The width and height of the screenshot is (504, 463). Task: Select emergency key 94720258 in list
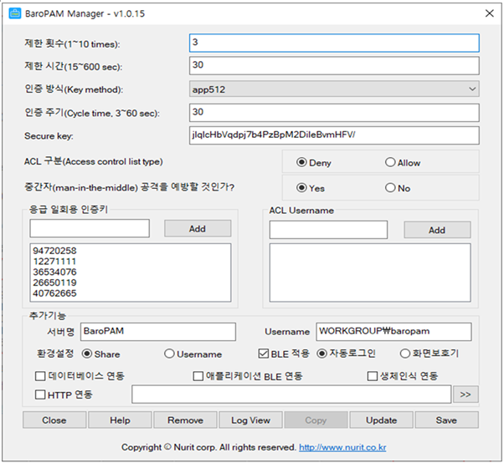54,251
